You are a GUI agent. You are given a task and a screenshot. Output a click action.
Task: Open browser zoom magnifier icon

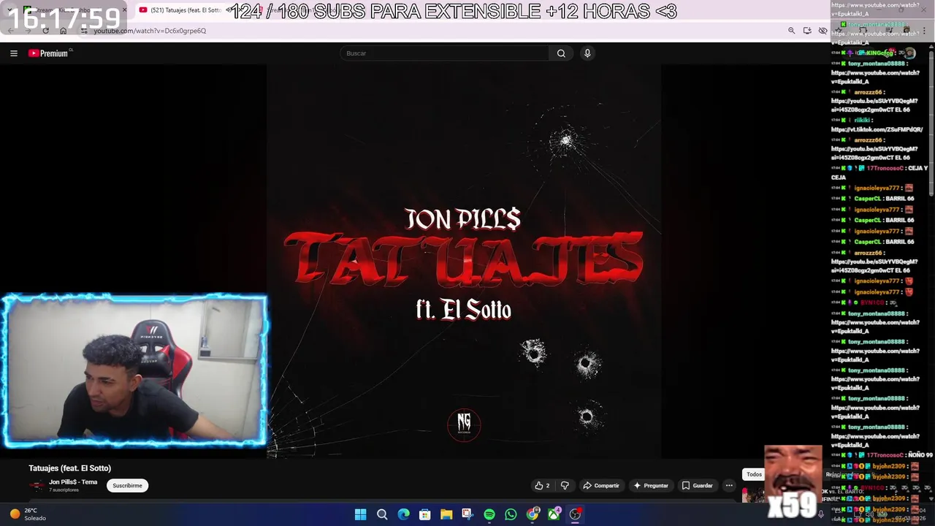click(x=791, y=31)
